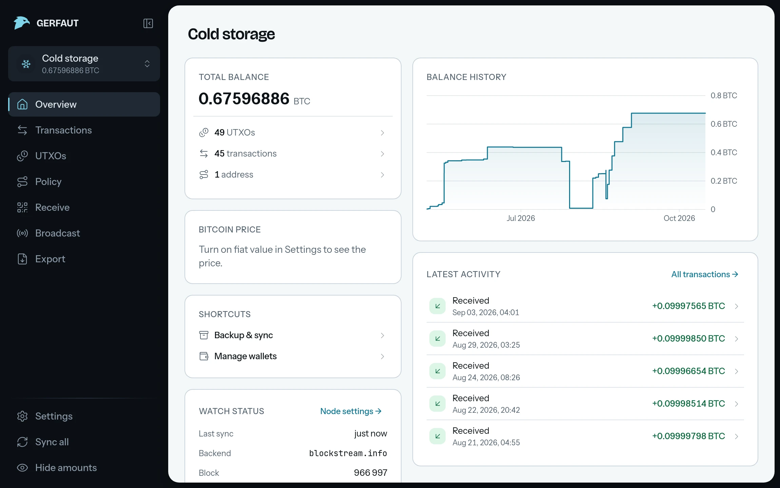The width and height of the screenshot is (780, 488).
Task: Click the Receive QR icon
Action: pyautogui.click(x=22, y=207)
